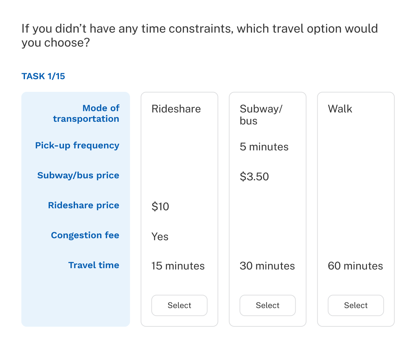Select the Rideshare option
Viewport: 416px width, 348px height.
click(179, 305)
